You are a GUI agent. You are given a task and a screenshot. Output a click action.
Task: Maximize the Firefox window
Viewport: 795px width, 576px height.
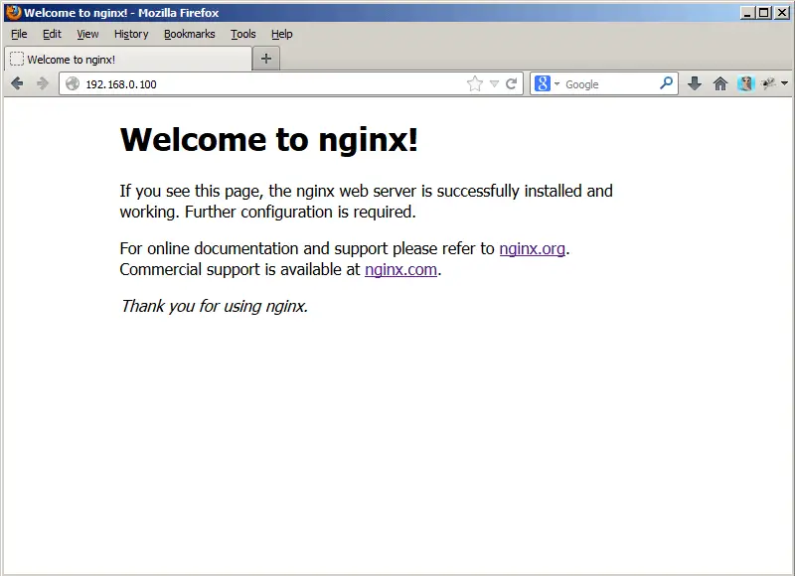pos(763,13)
